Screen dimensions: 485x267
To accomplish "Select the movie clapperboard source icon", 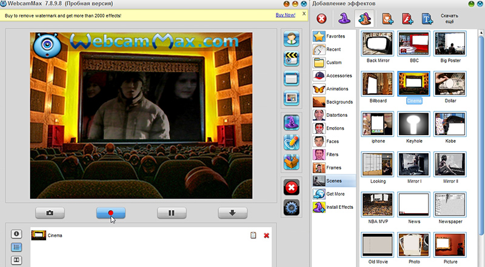I will (292, 59).
